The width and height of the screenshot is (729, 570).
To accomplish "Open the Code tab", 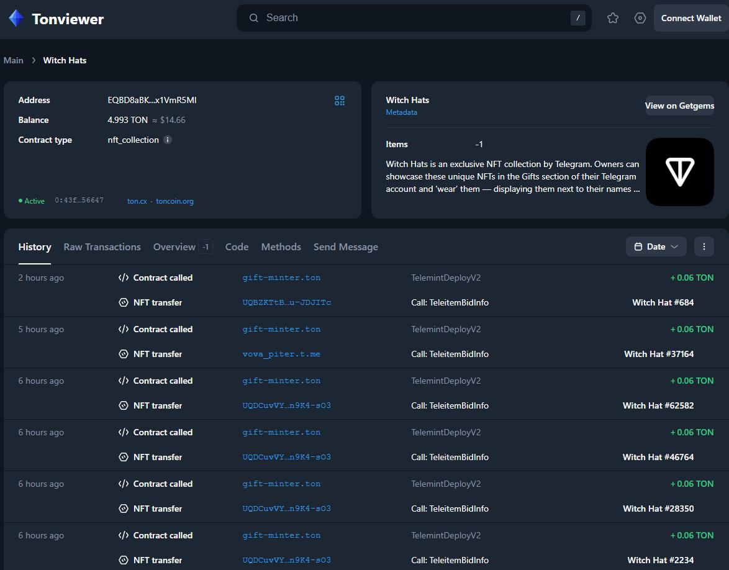I will [237, 247].
